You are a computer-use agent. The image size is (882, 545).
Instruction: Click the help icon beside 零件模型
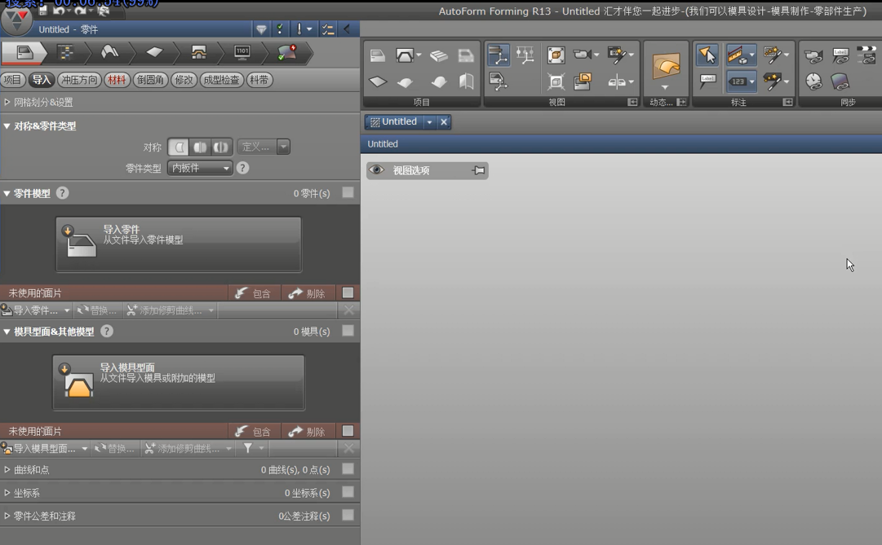click(x=63, y=193)
